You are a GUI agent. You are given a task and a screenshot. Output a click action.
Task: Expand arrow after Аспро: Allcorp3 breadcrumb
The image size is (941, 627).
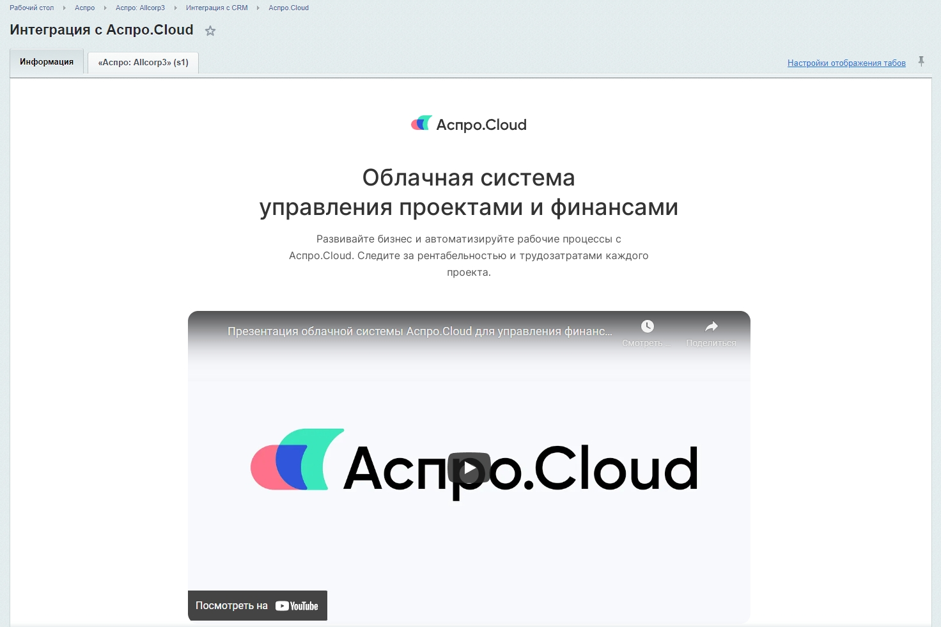tap(176, 8)
